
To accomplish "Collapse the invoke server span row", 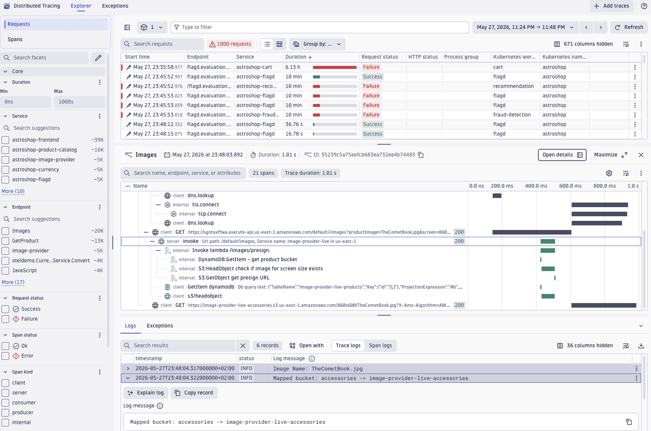I will coord(152,241).
